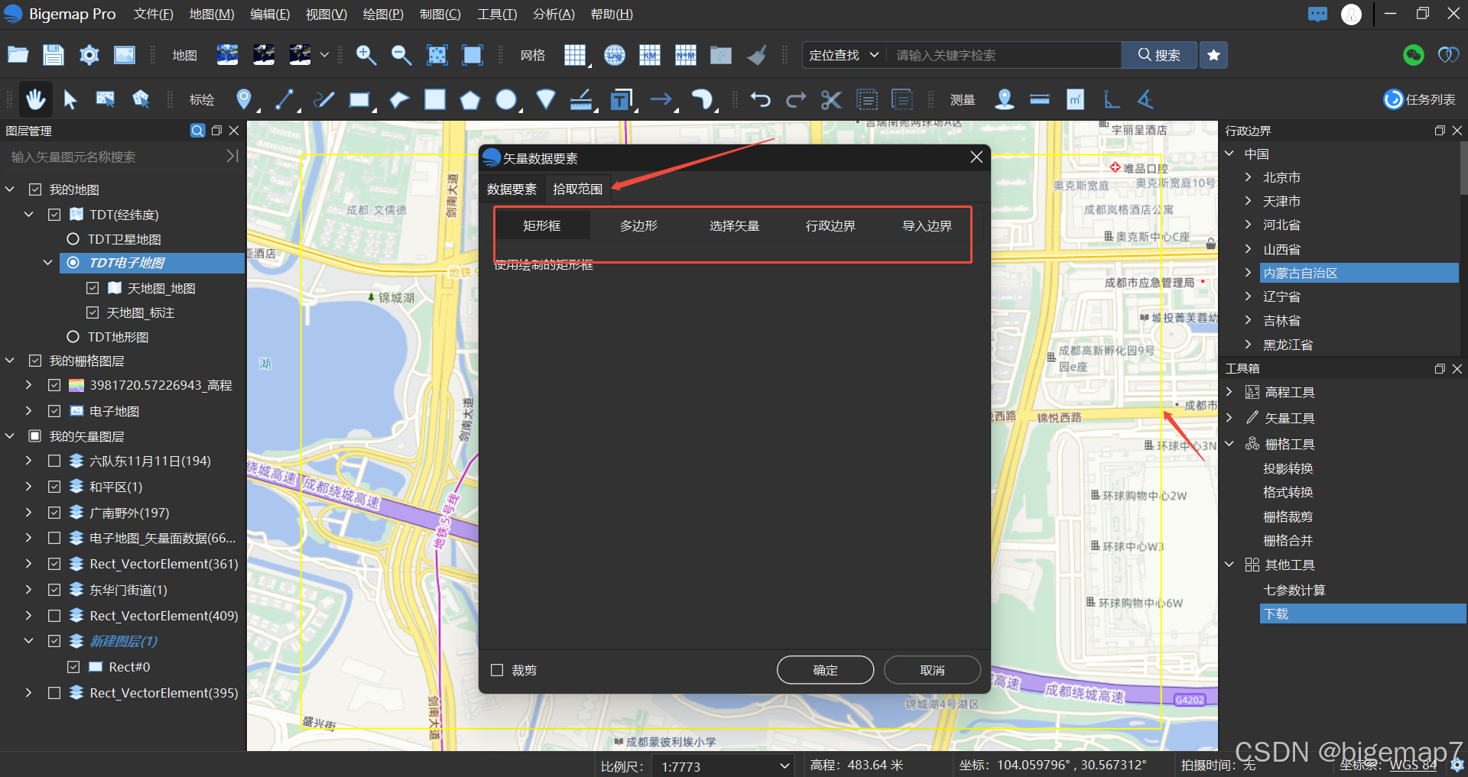Open the 投影转换 tool

tap(1288, 468)
